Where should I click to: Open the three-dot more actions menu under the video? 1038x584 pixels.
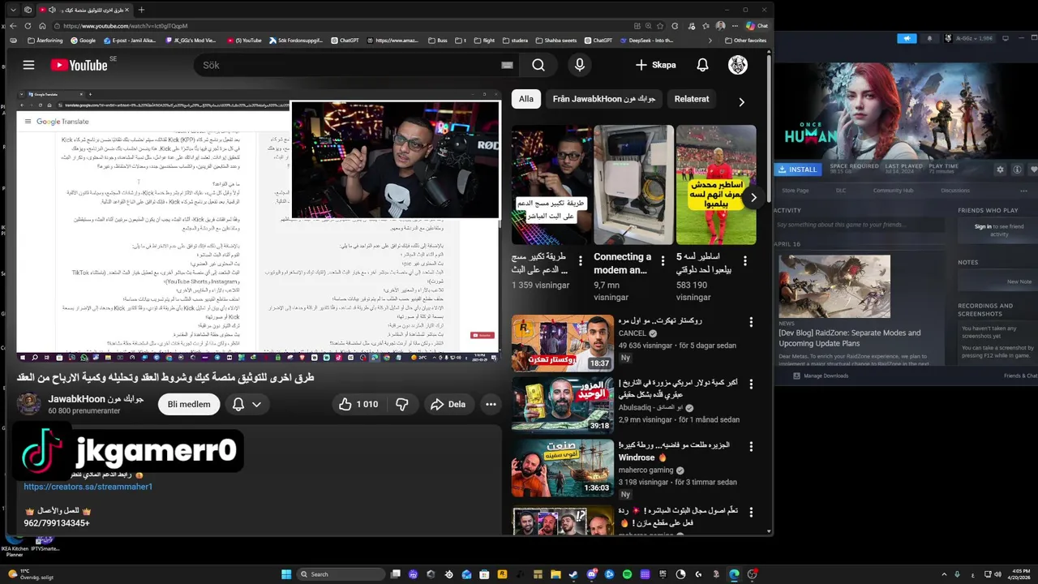491,404
